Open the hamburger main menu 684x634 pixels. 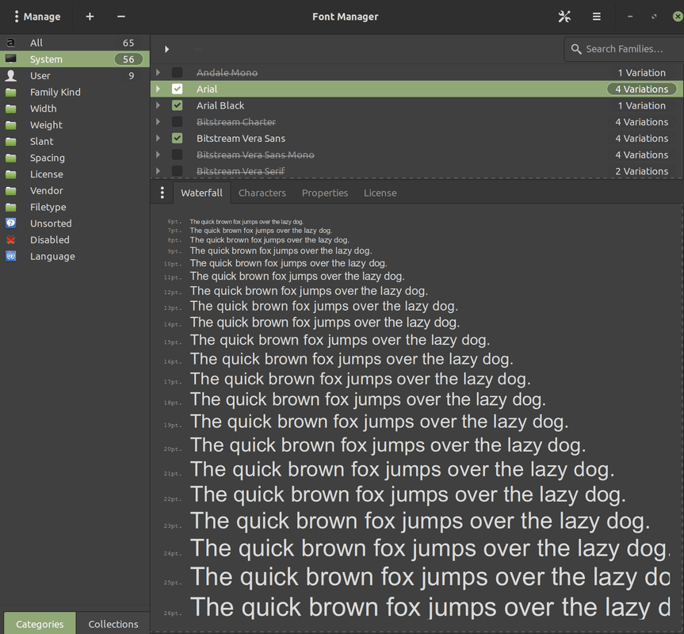[x=596, y=17]
